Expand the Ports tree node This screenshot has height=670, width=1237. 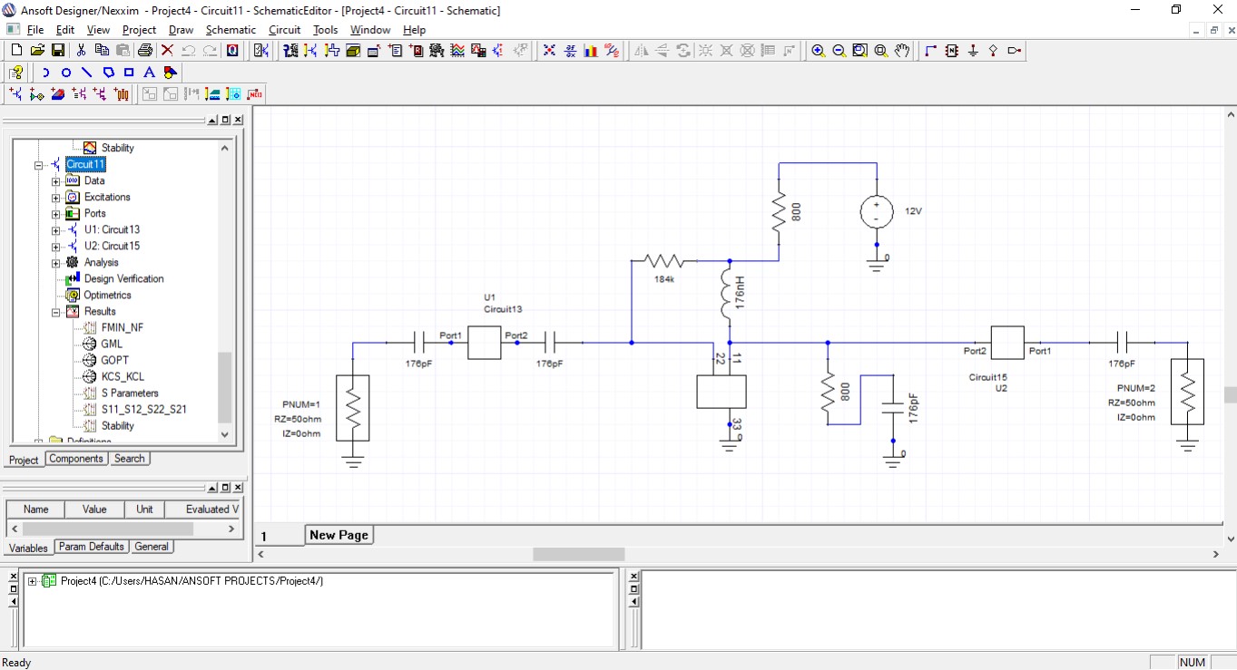[55, 214]
